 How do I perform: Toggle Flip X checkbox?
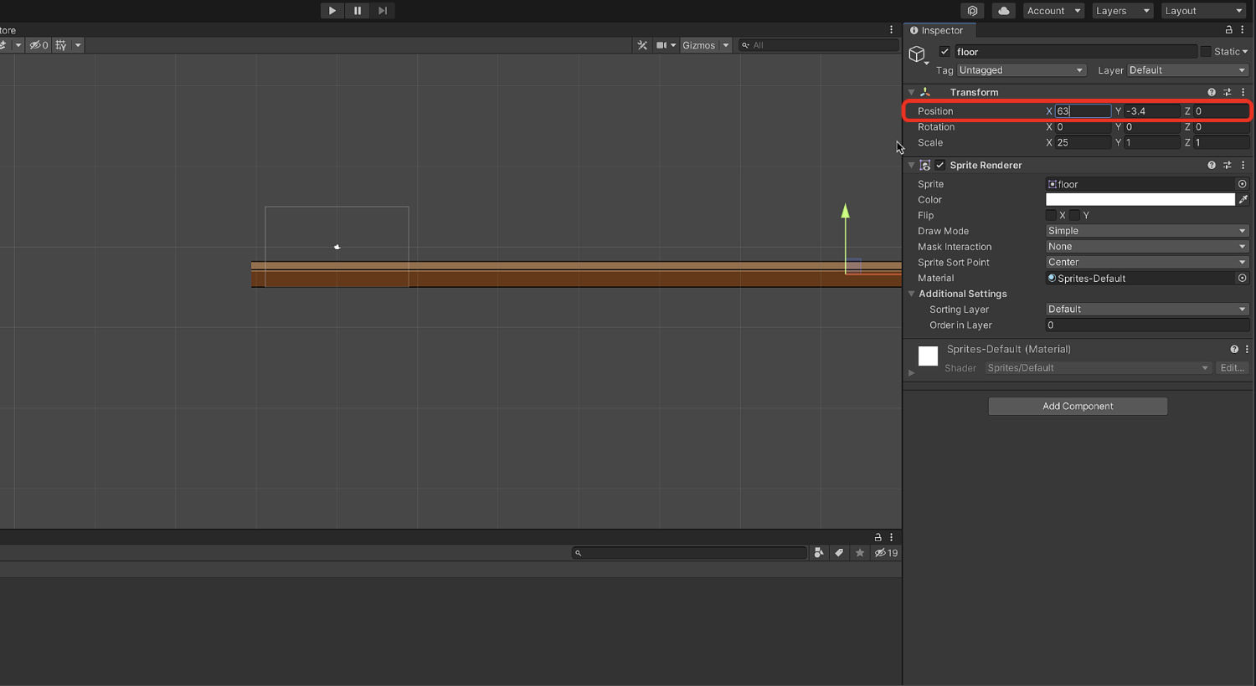coord(1051,216)
